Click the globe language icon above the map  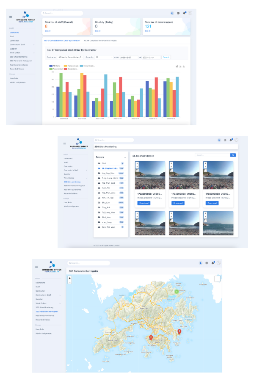(x=207, y=263)
